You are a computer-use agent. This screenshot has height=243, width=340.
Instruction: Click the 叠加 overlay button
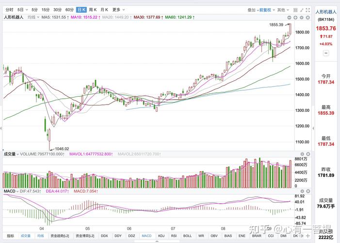[x=251, y=9]
